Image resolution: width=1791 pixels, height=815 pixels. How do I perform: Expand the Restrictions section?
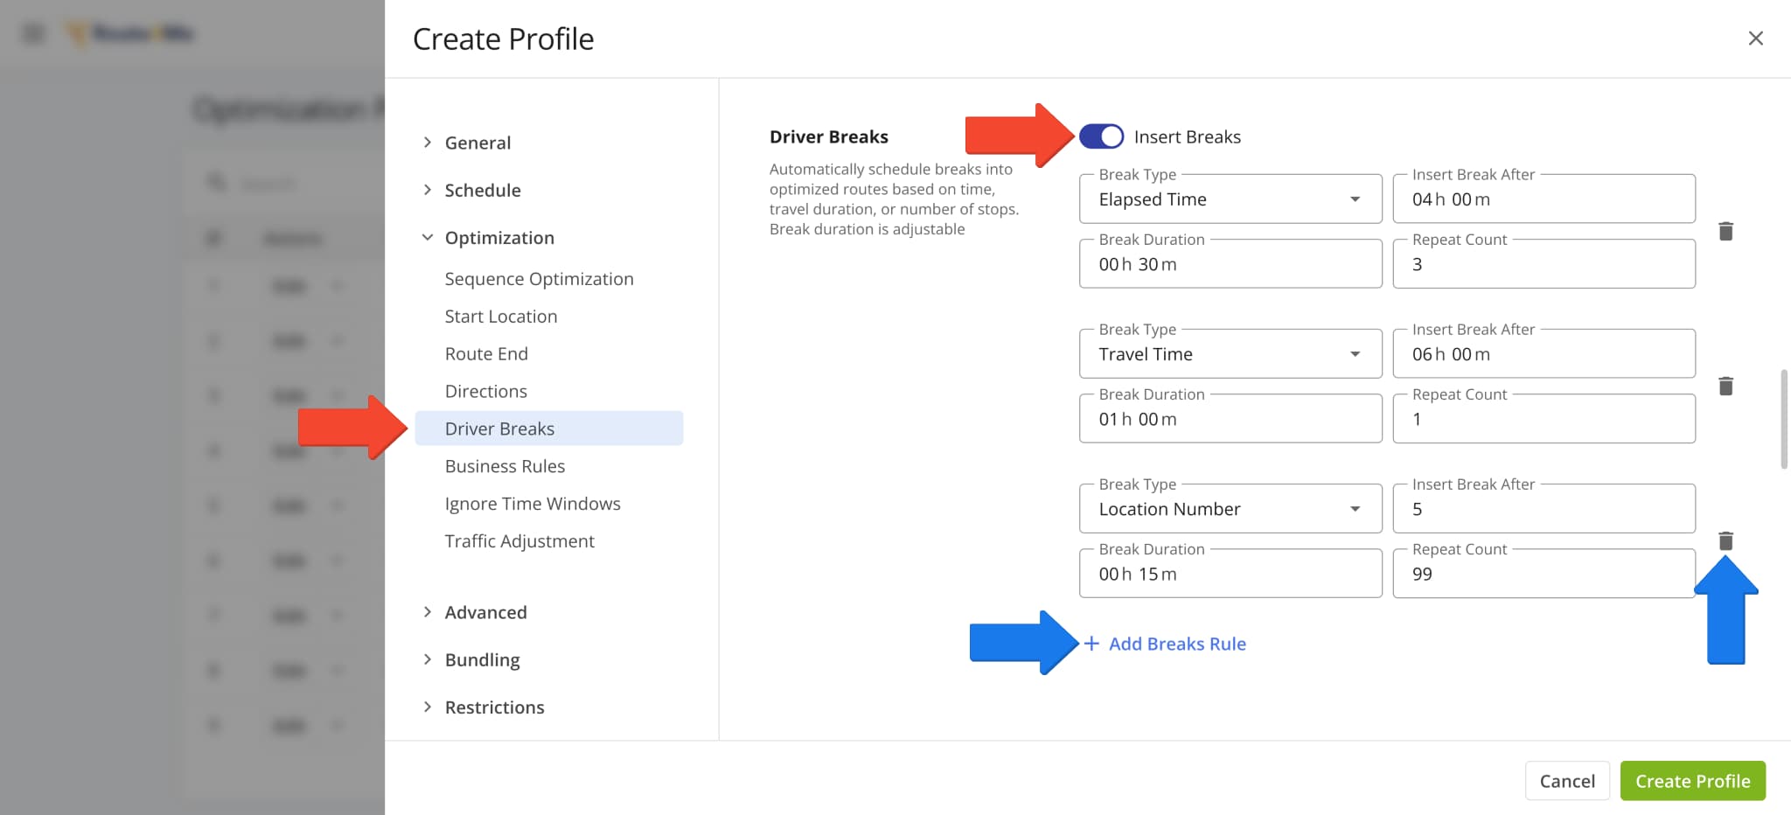[494, 707]
